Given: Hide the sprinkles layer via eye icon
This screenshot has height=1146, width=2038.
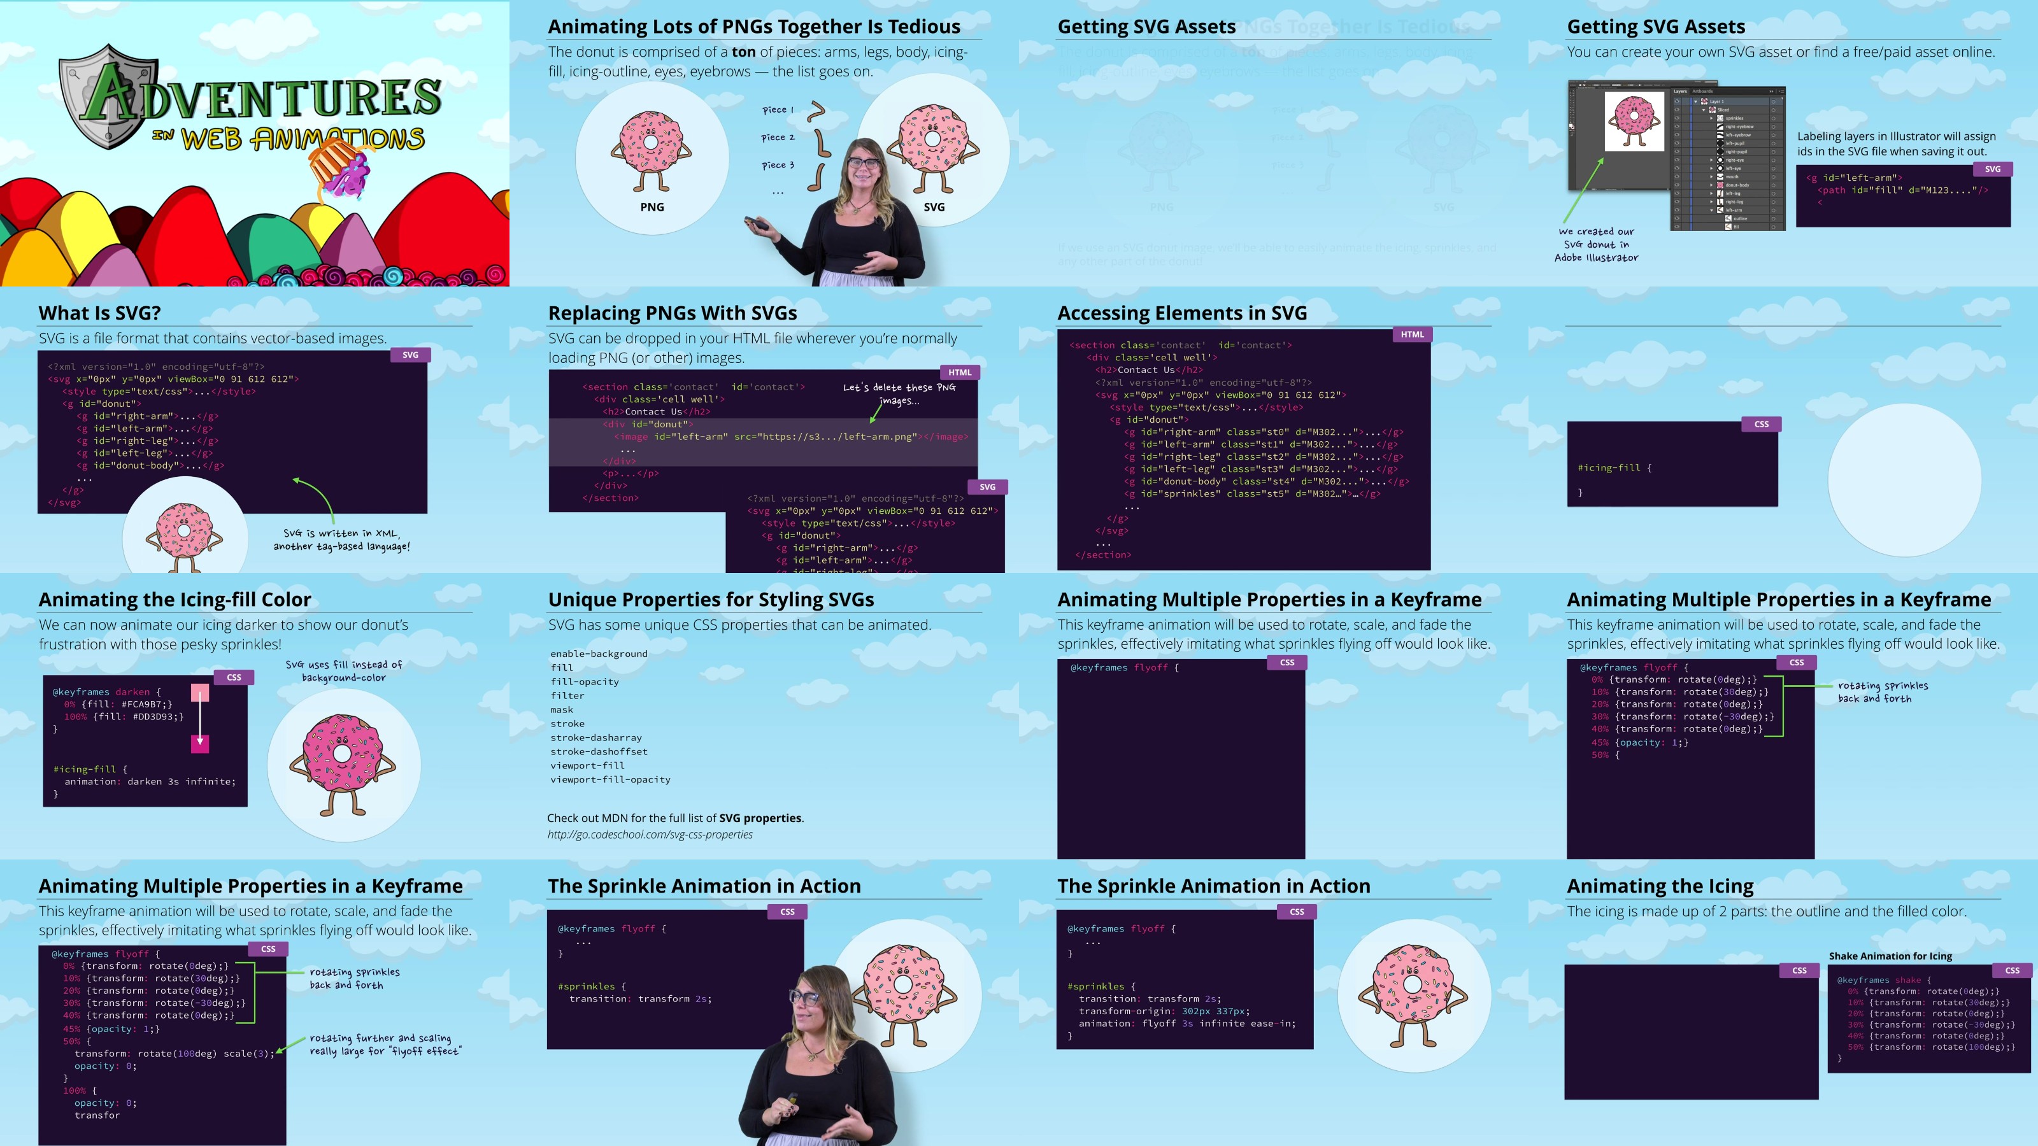Looking at the screenshot, I should click(x=1678, y=118).
